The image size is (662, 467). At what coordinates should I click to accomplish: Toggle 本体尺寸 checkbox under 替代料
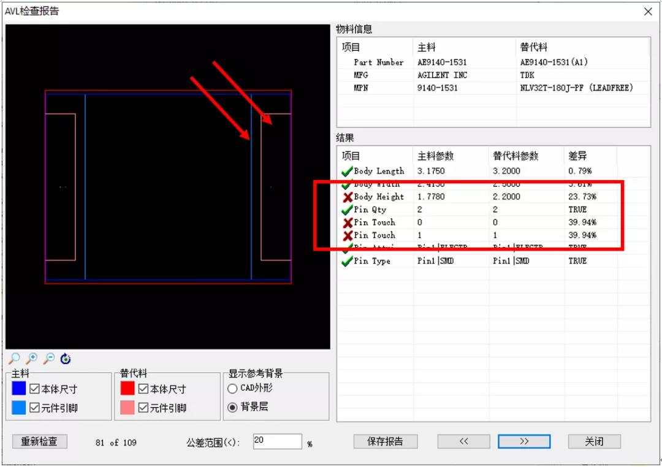[x=143, y=389]
